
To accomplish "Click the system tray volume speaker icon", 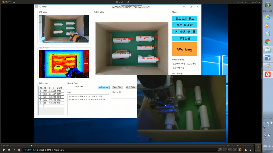I will click(x=265, y=139).
